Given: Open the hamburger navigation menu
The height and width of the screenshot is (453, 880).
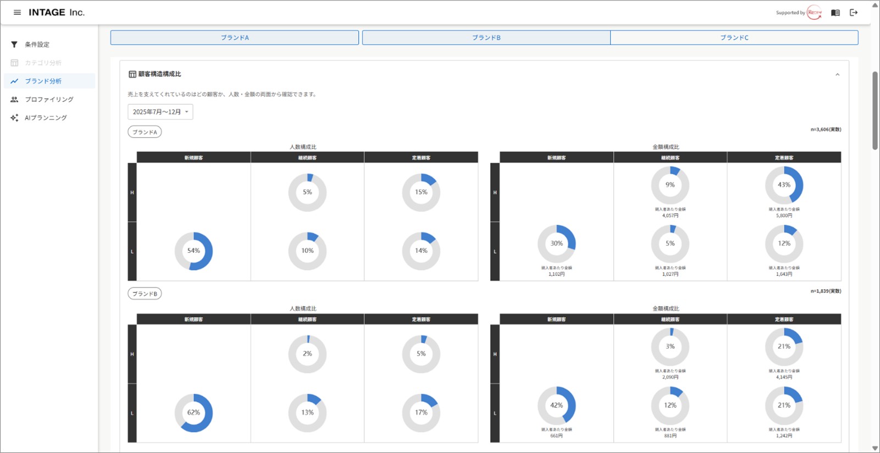Looking at the screenshot, I should coord(17,12).
